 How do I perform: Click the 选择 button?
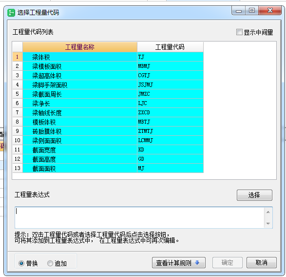click(254, 195)
